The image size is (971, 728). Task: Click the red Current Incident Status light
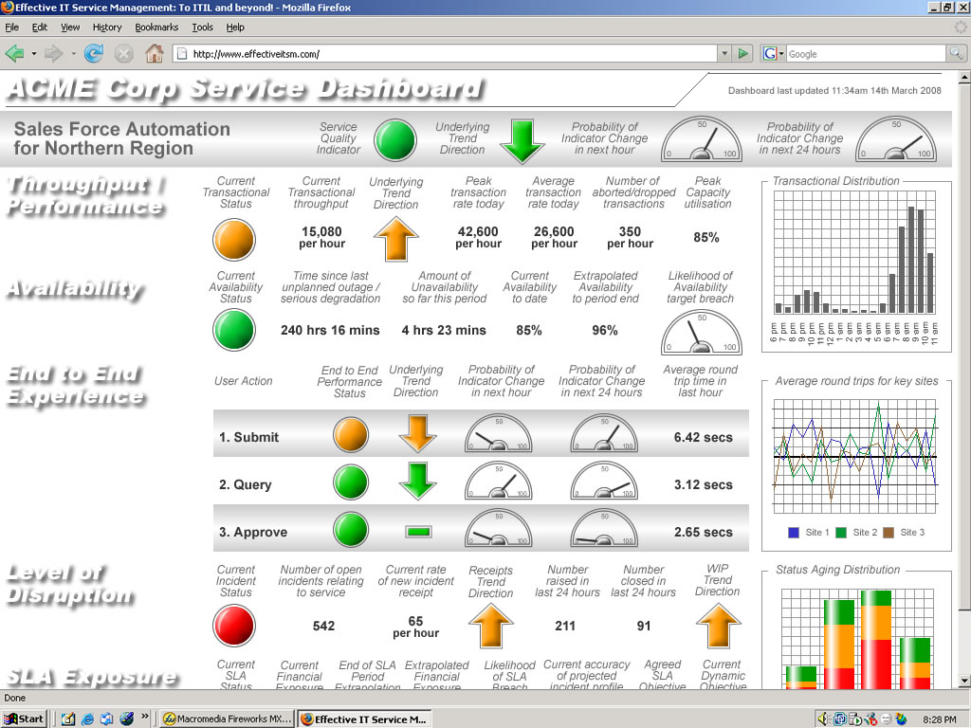(235, 627)
